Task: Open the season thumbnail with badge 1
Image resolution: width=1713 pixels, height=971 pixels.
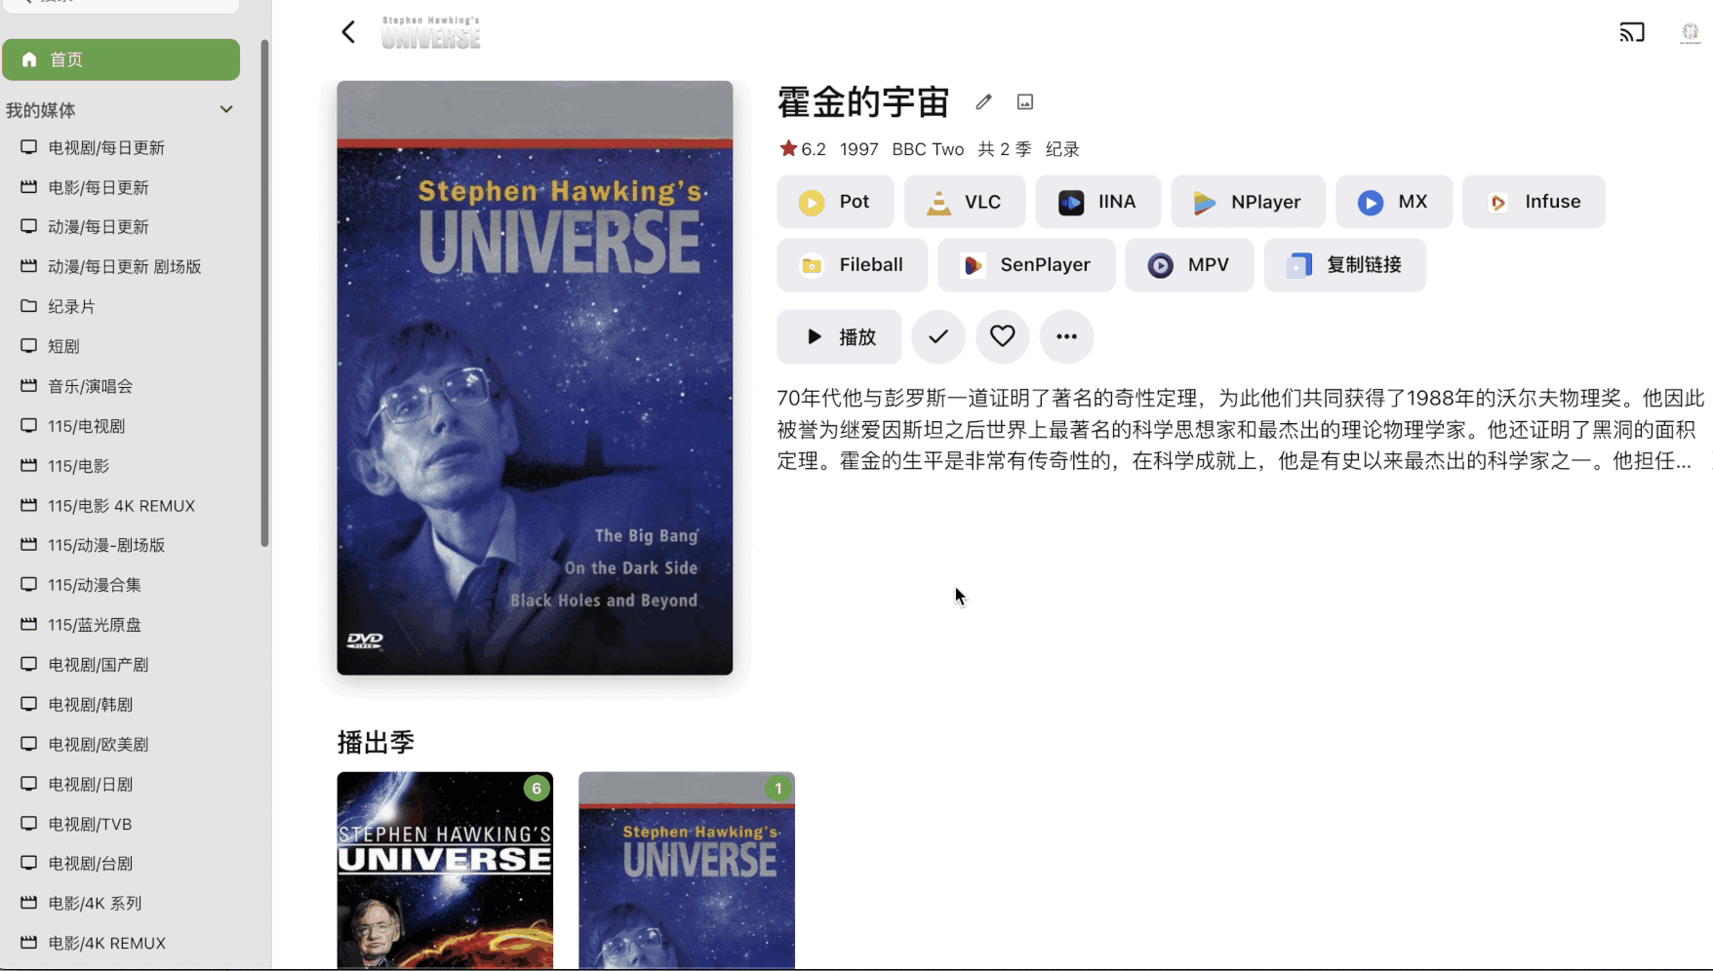Action: coord(687,871)
